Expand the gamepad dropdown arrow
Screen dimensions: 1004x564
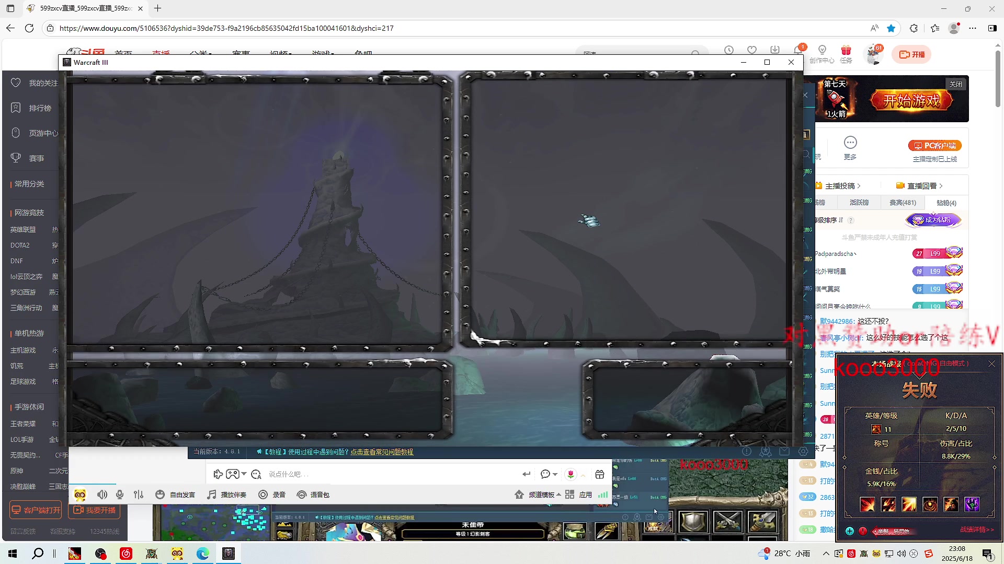point(244,474)
